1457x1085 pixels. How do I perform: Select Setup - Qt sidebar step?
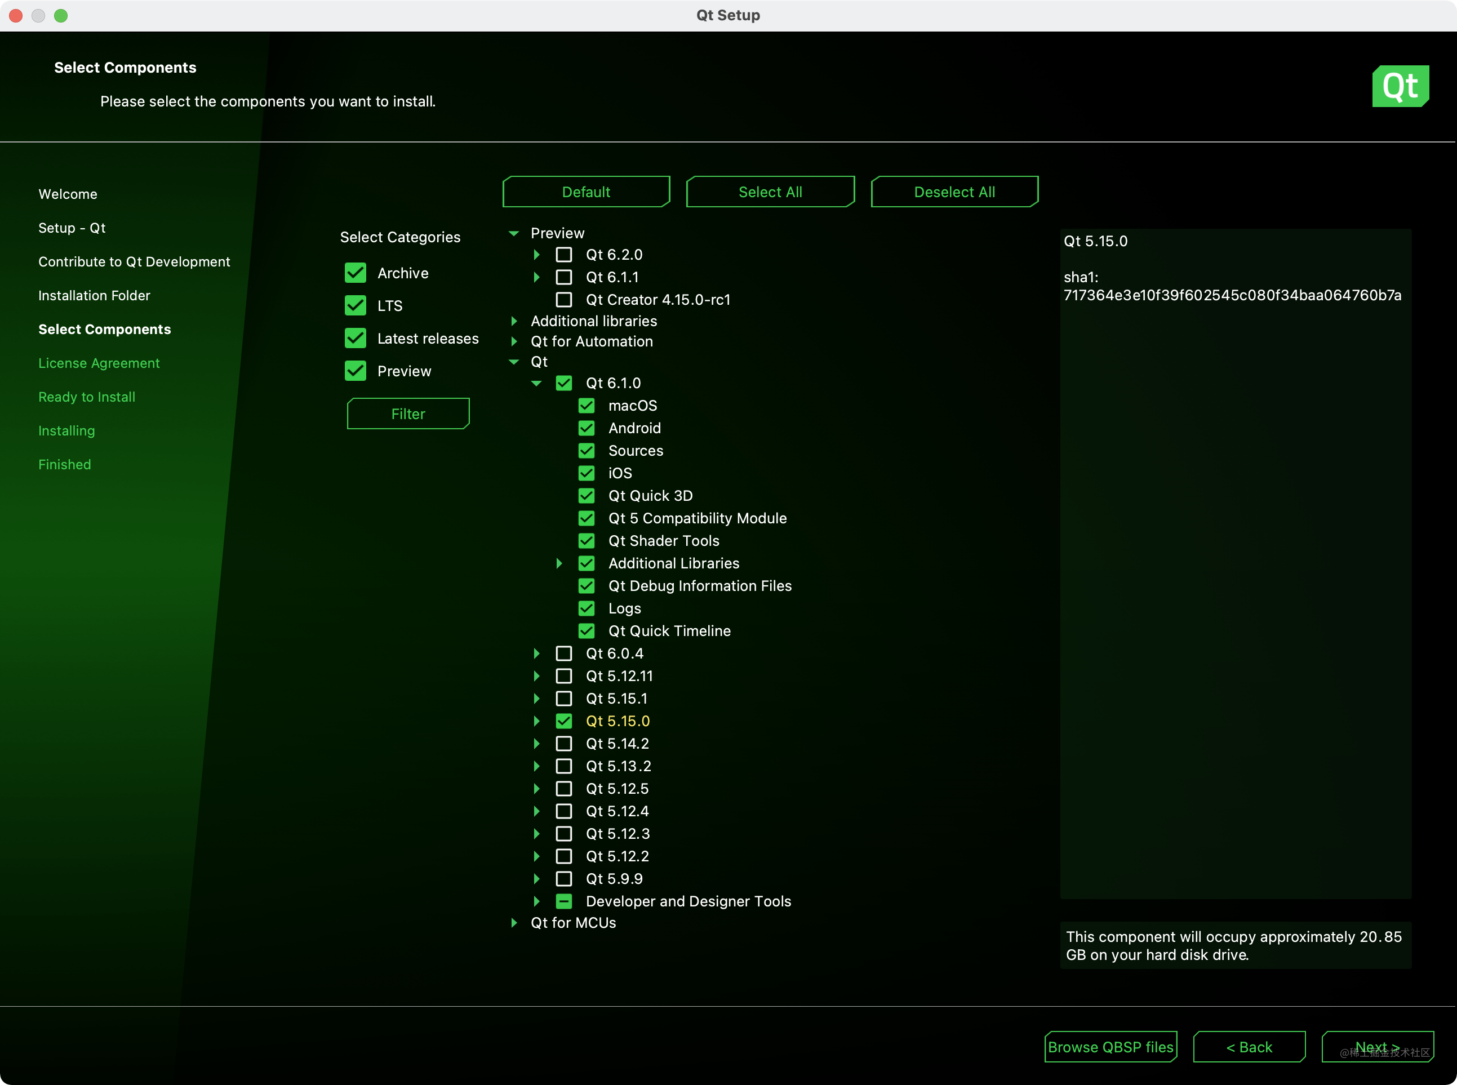pyautogui.click(x=72, y=228)
